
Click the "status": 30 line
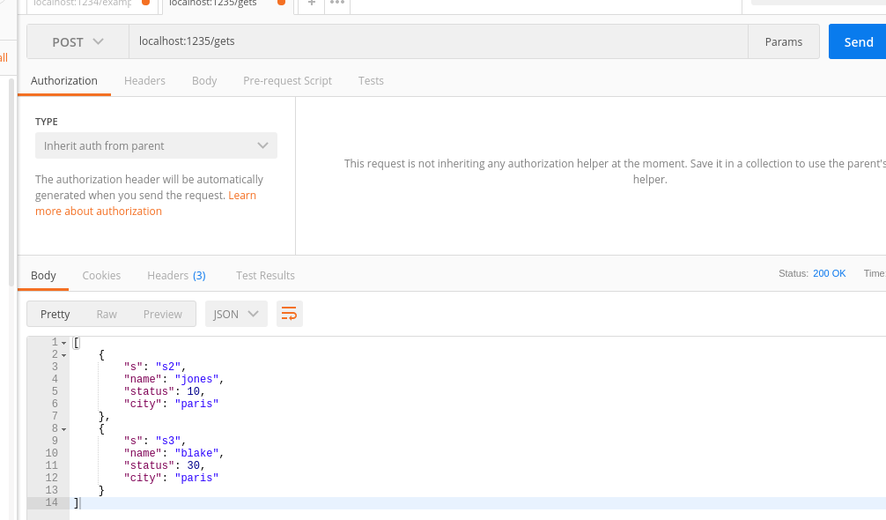point(165,465)
